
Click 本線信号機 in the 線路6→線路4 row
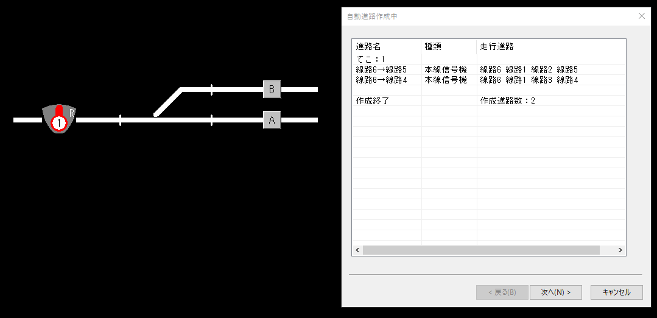(x=445, y=80)
